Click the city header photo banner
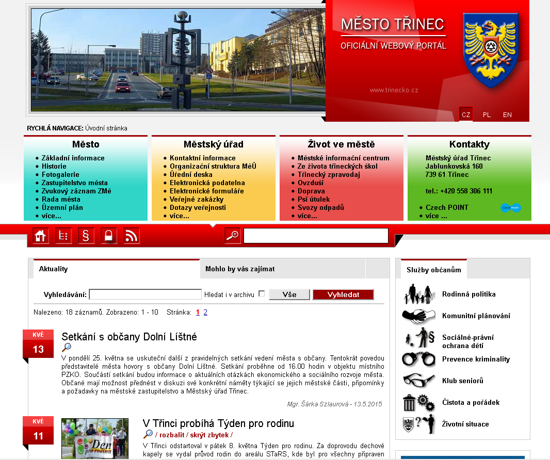Image resolution: width=550 pixels, height=460 pixels. pyautogui.click(x=178, y=60)
